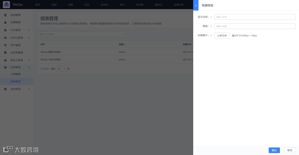Click the WeOps brand name in header
Image resolution: width=299 pixels, height=155 pixels.
click(18, 5)
